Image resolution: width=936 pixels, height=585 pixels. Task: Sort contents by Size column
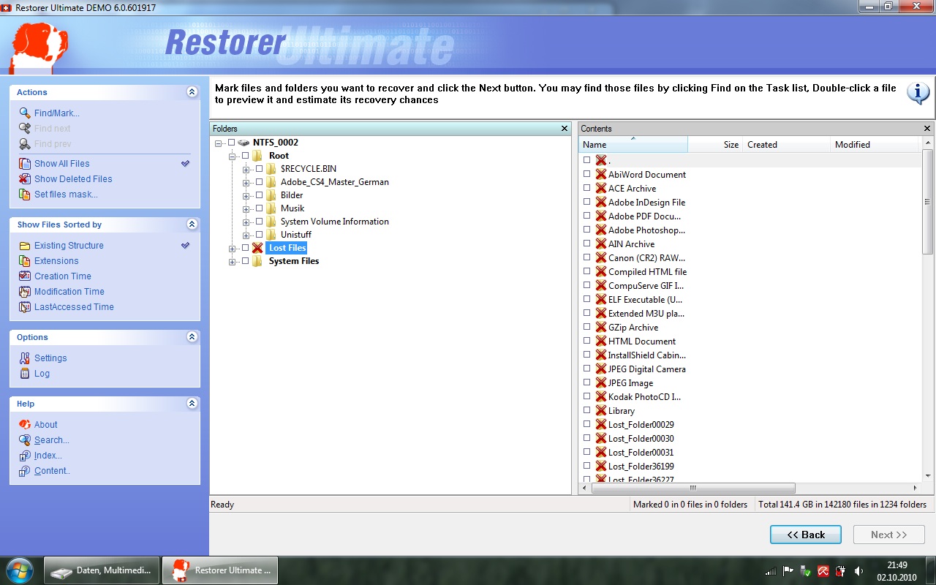[x=715, y=145]
